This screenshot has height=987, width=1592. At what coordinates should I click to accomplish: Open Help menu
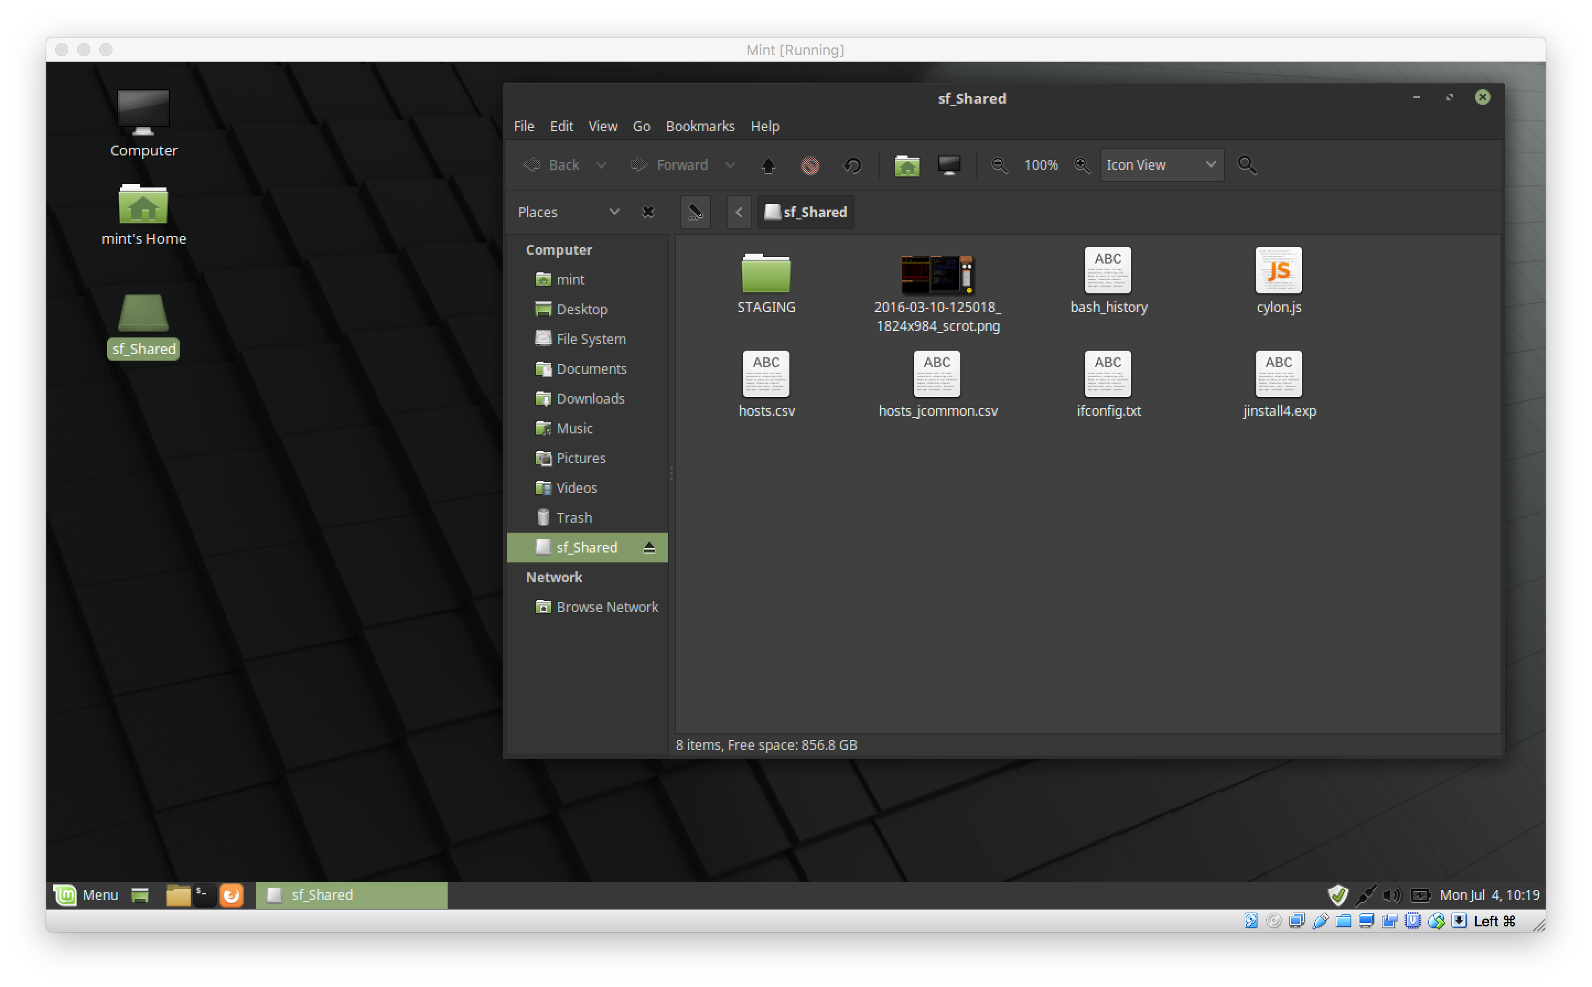764,126
